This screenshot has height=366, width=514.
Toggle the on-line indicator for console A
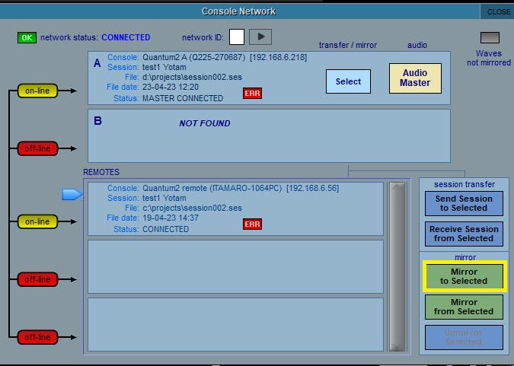click(37, 91)
